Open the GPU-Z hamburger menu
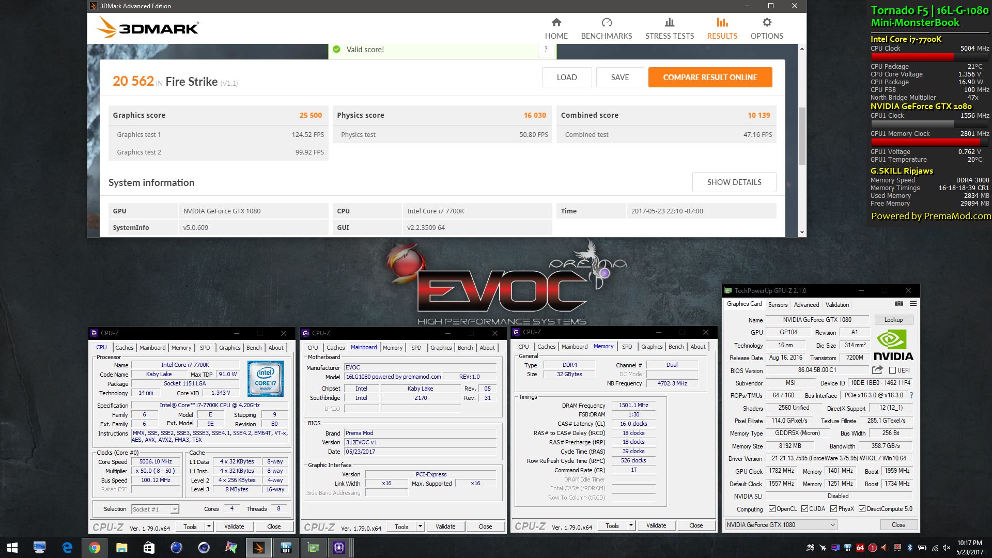 [913, 304]
